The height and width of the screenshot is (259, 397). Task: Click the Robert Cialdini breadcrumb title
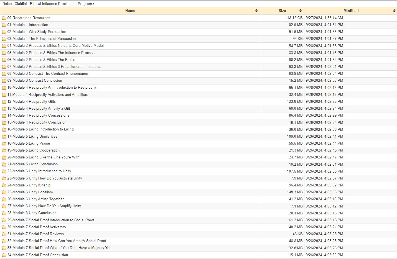tap(47, 4)
